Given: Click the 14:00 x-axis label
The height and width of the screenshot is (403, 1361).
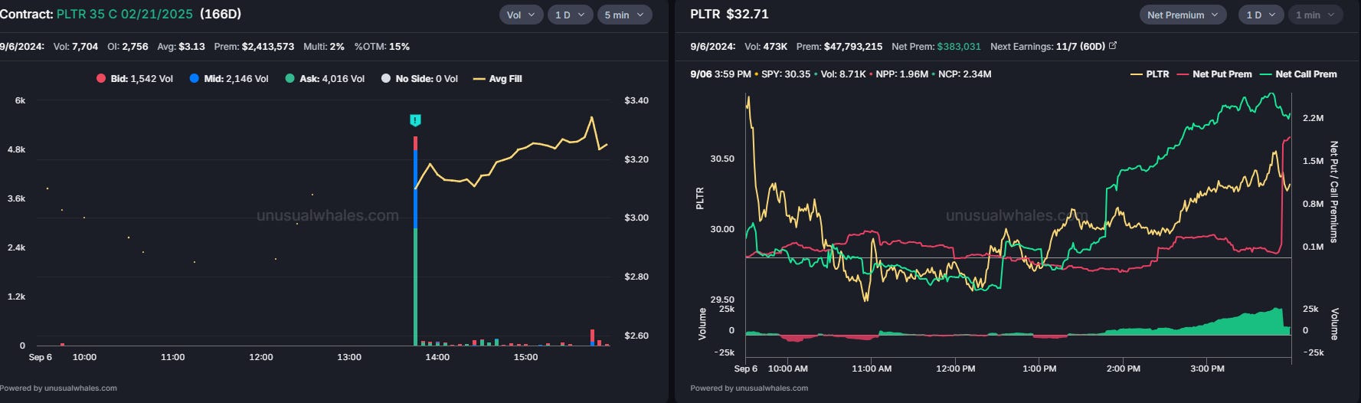Looking at the screenshot, I should [437, 357].
